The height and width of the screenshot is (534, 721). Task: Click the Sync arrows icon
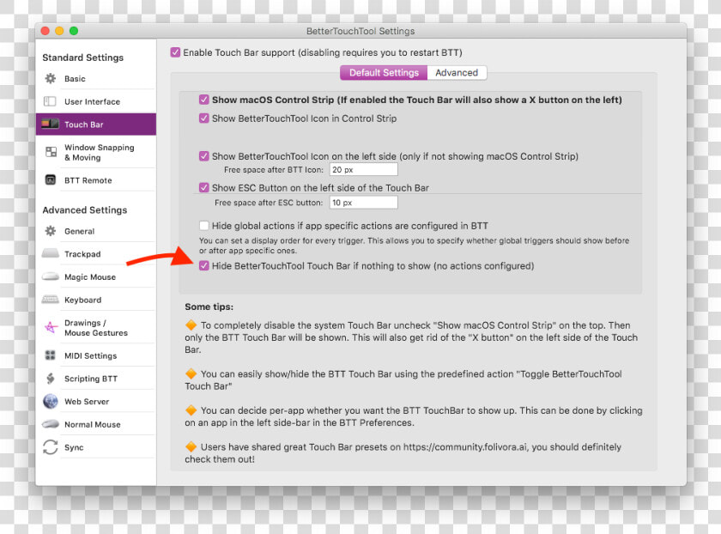pos(51,447)
